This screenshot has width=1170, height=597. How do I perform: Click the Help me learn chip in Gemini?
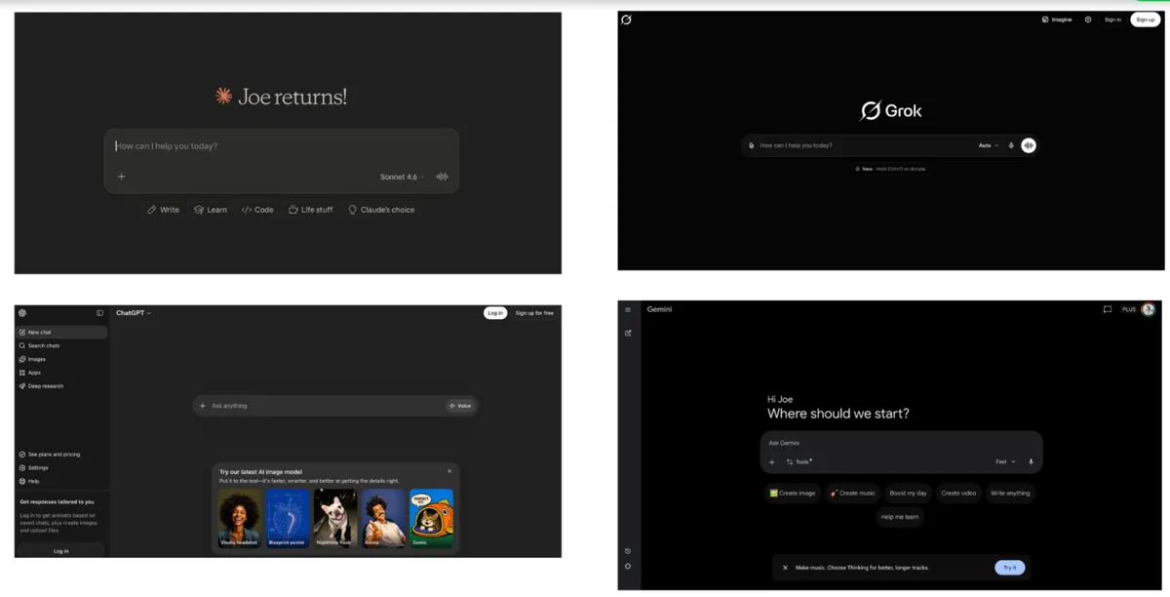click(899, 517)
